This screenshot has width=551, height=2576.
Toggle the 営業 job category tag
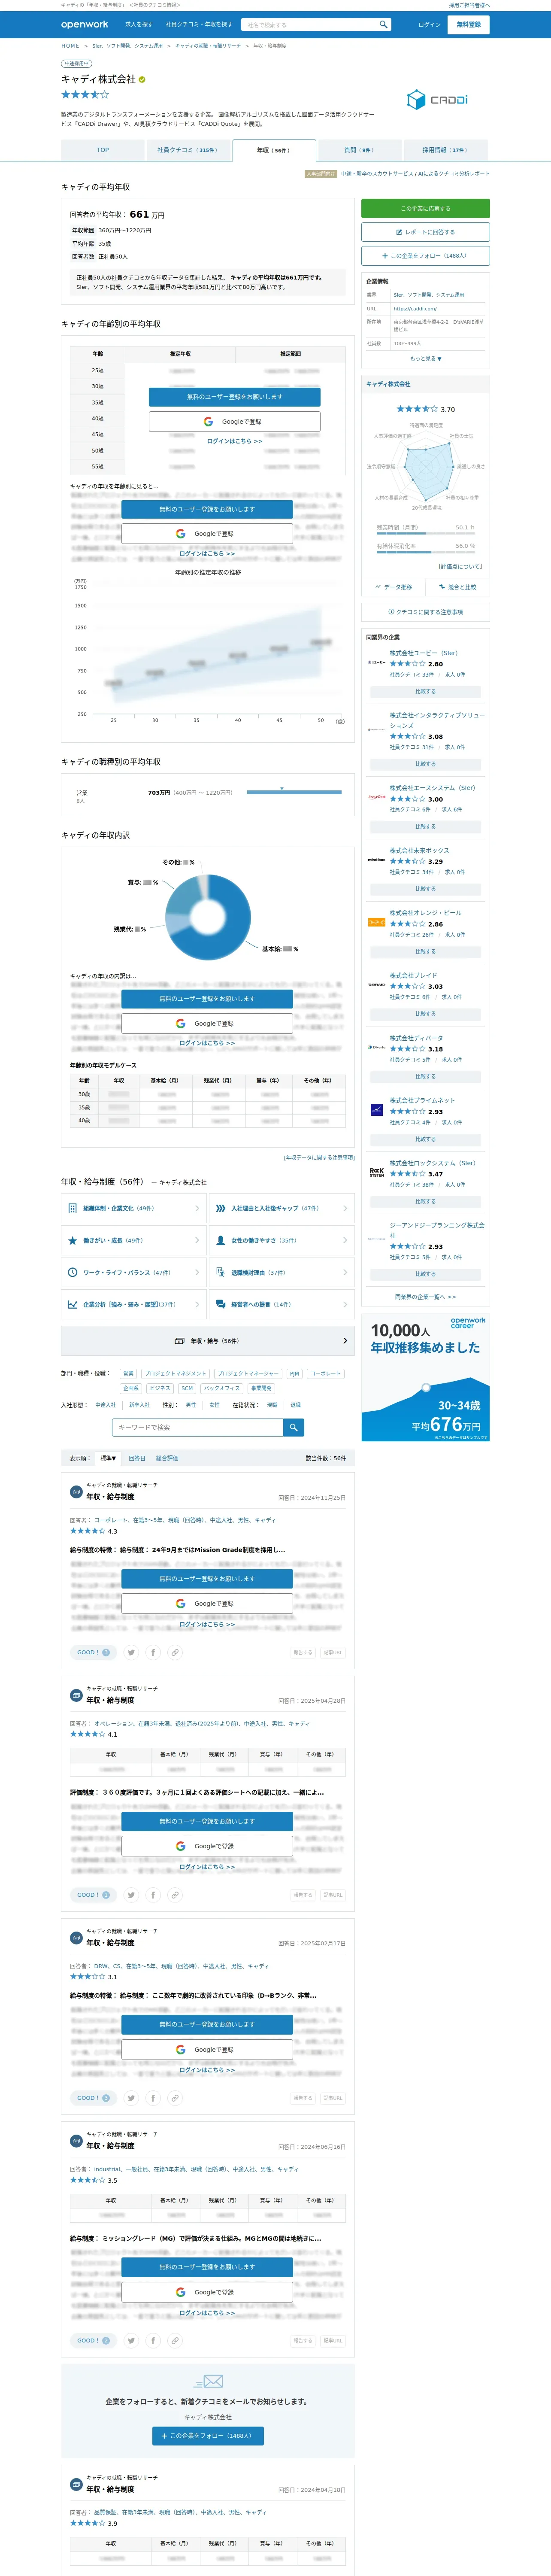128,1373
